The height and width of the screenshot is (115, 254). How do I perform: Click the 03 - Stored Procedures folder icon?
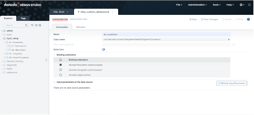(x=7, y=57)
